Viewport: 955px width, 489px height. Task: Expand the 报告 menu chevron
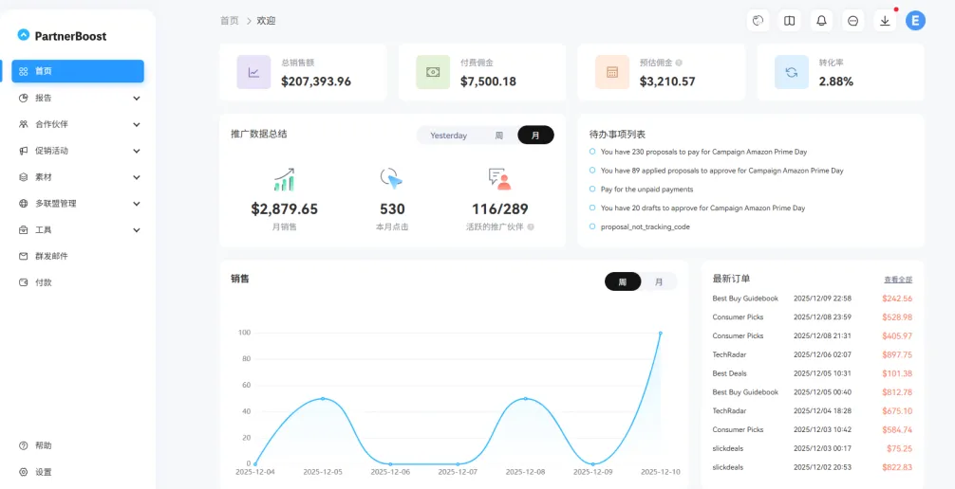pos(137,98)
